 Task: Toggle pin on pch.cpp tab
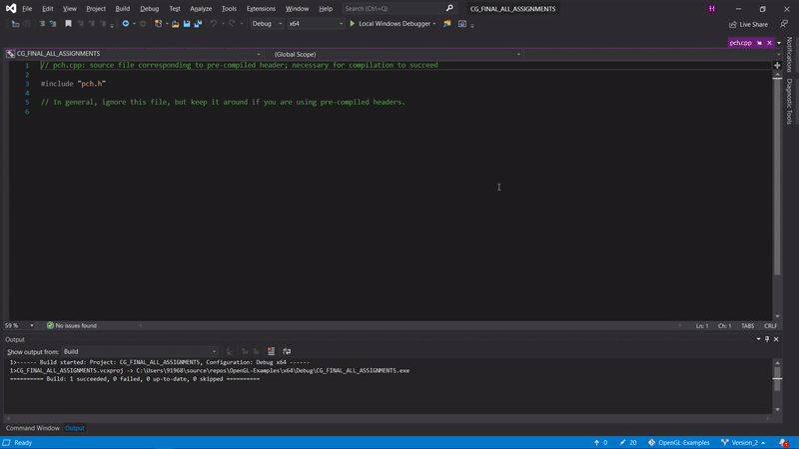point(759,43)
